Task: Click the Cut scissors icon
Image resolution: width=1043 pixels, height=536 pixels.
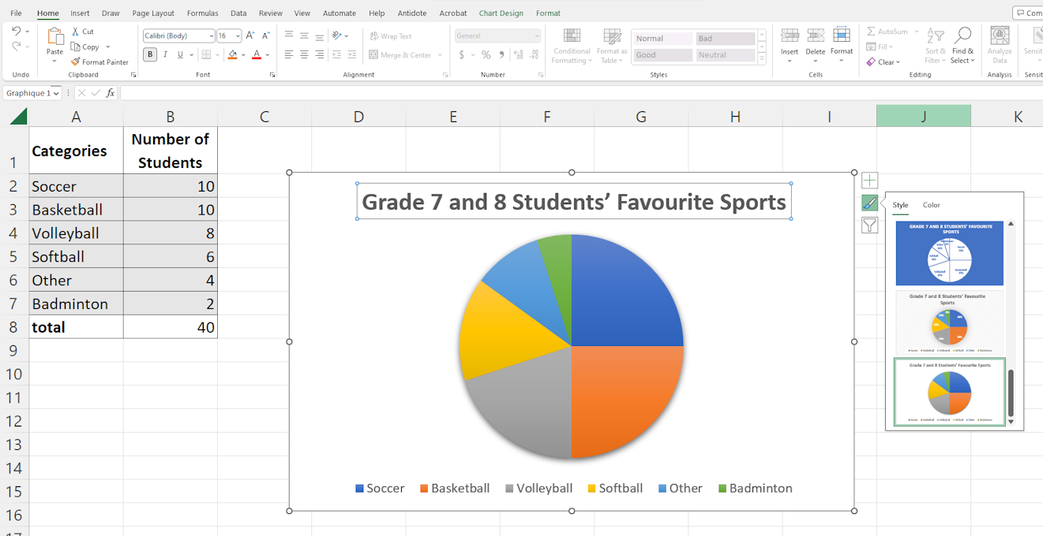Action: coord(76,32)
